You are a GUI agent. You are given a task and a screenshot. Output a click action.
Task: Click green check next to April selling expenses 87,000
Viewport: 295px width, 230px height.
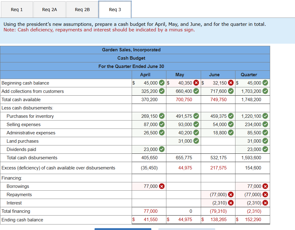pos(162,124)
